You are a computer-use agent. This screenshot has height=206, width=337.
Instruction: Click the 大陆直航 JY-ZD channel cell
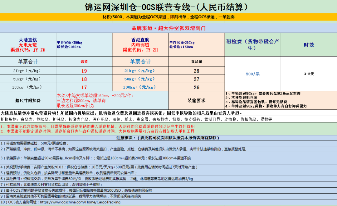pyautogui.click(x=28, y=44)
